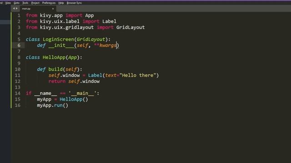The image size is (291, 163).
Task: Click 'return' keyword on line 12
Action: tap(57, 81)
